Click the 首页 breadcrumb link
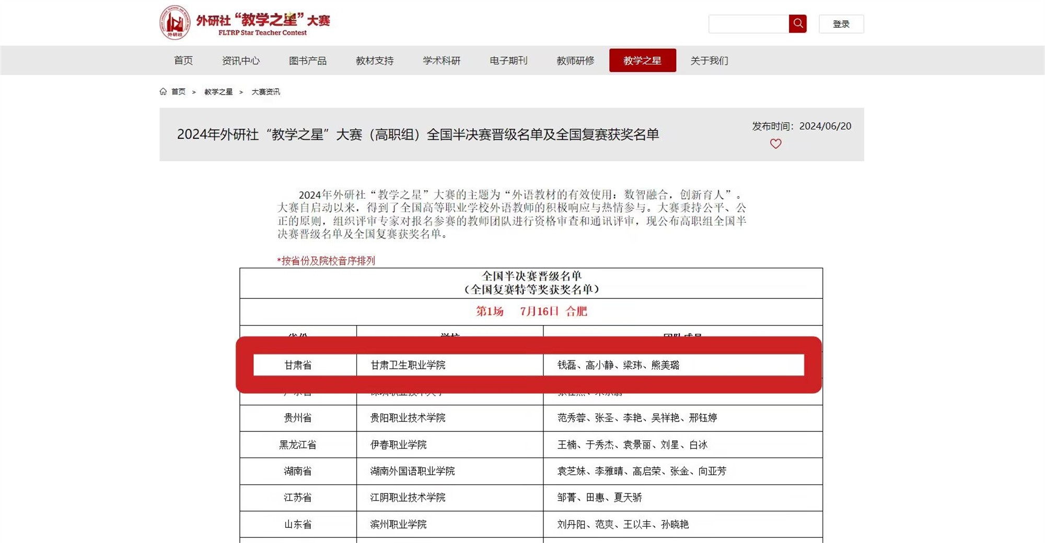Screen dimensions: 1045x543 coord(179,91)
